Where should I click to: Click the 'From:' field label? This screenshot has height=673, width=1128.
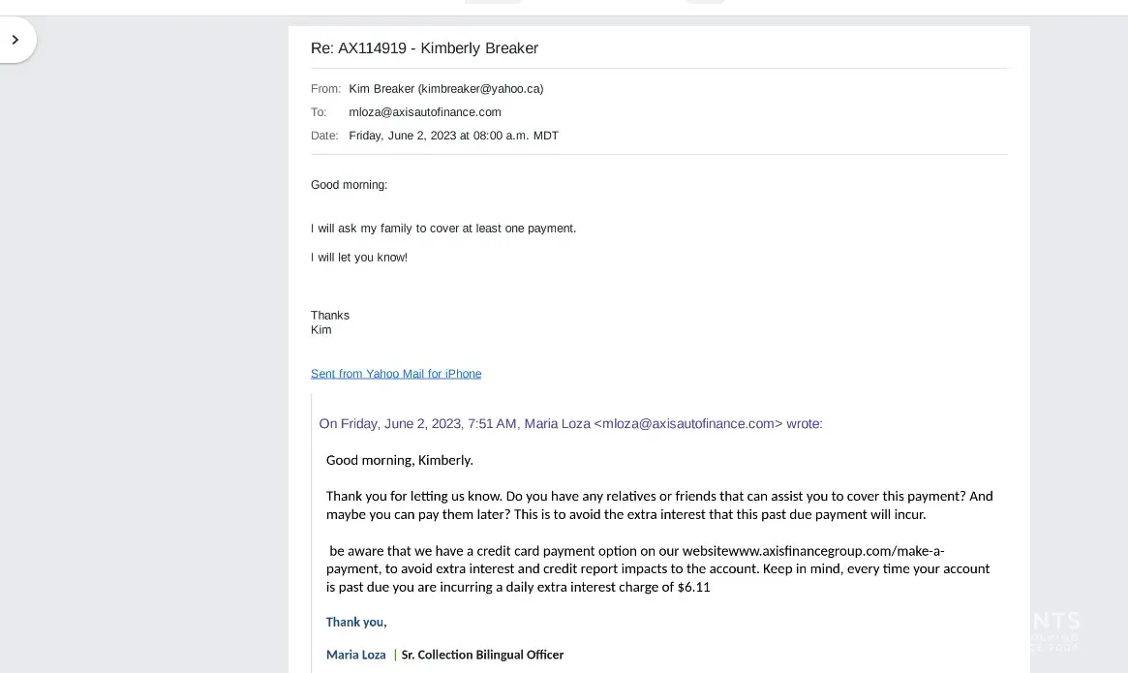(x=325, y=89)
